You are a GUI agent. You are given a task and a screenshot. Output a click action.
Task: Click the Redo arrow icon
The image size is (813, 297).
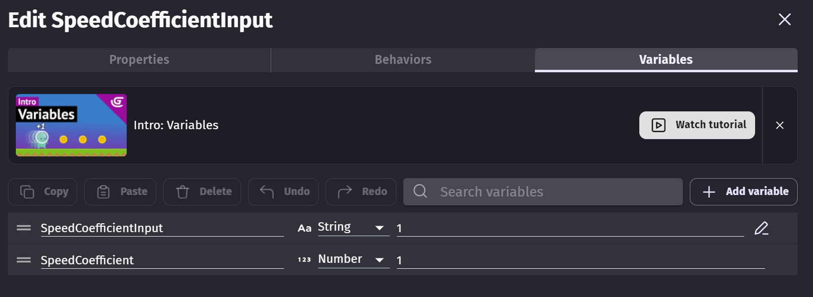coord(345,192)
